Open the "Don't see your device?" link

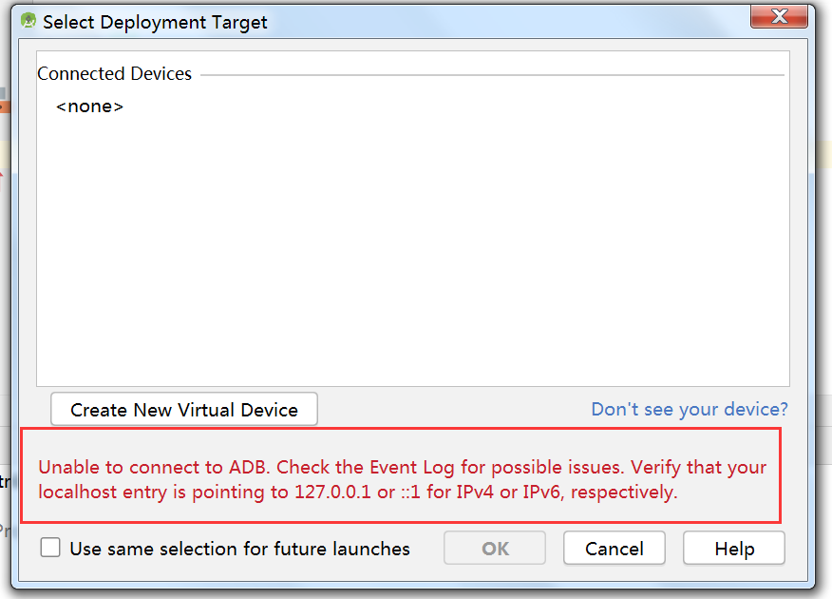point(689,409)
